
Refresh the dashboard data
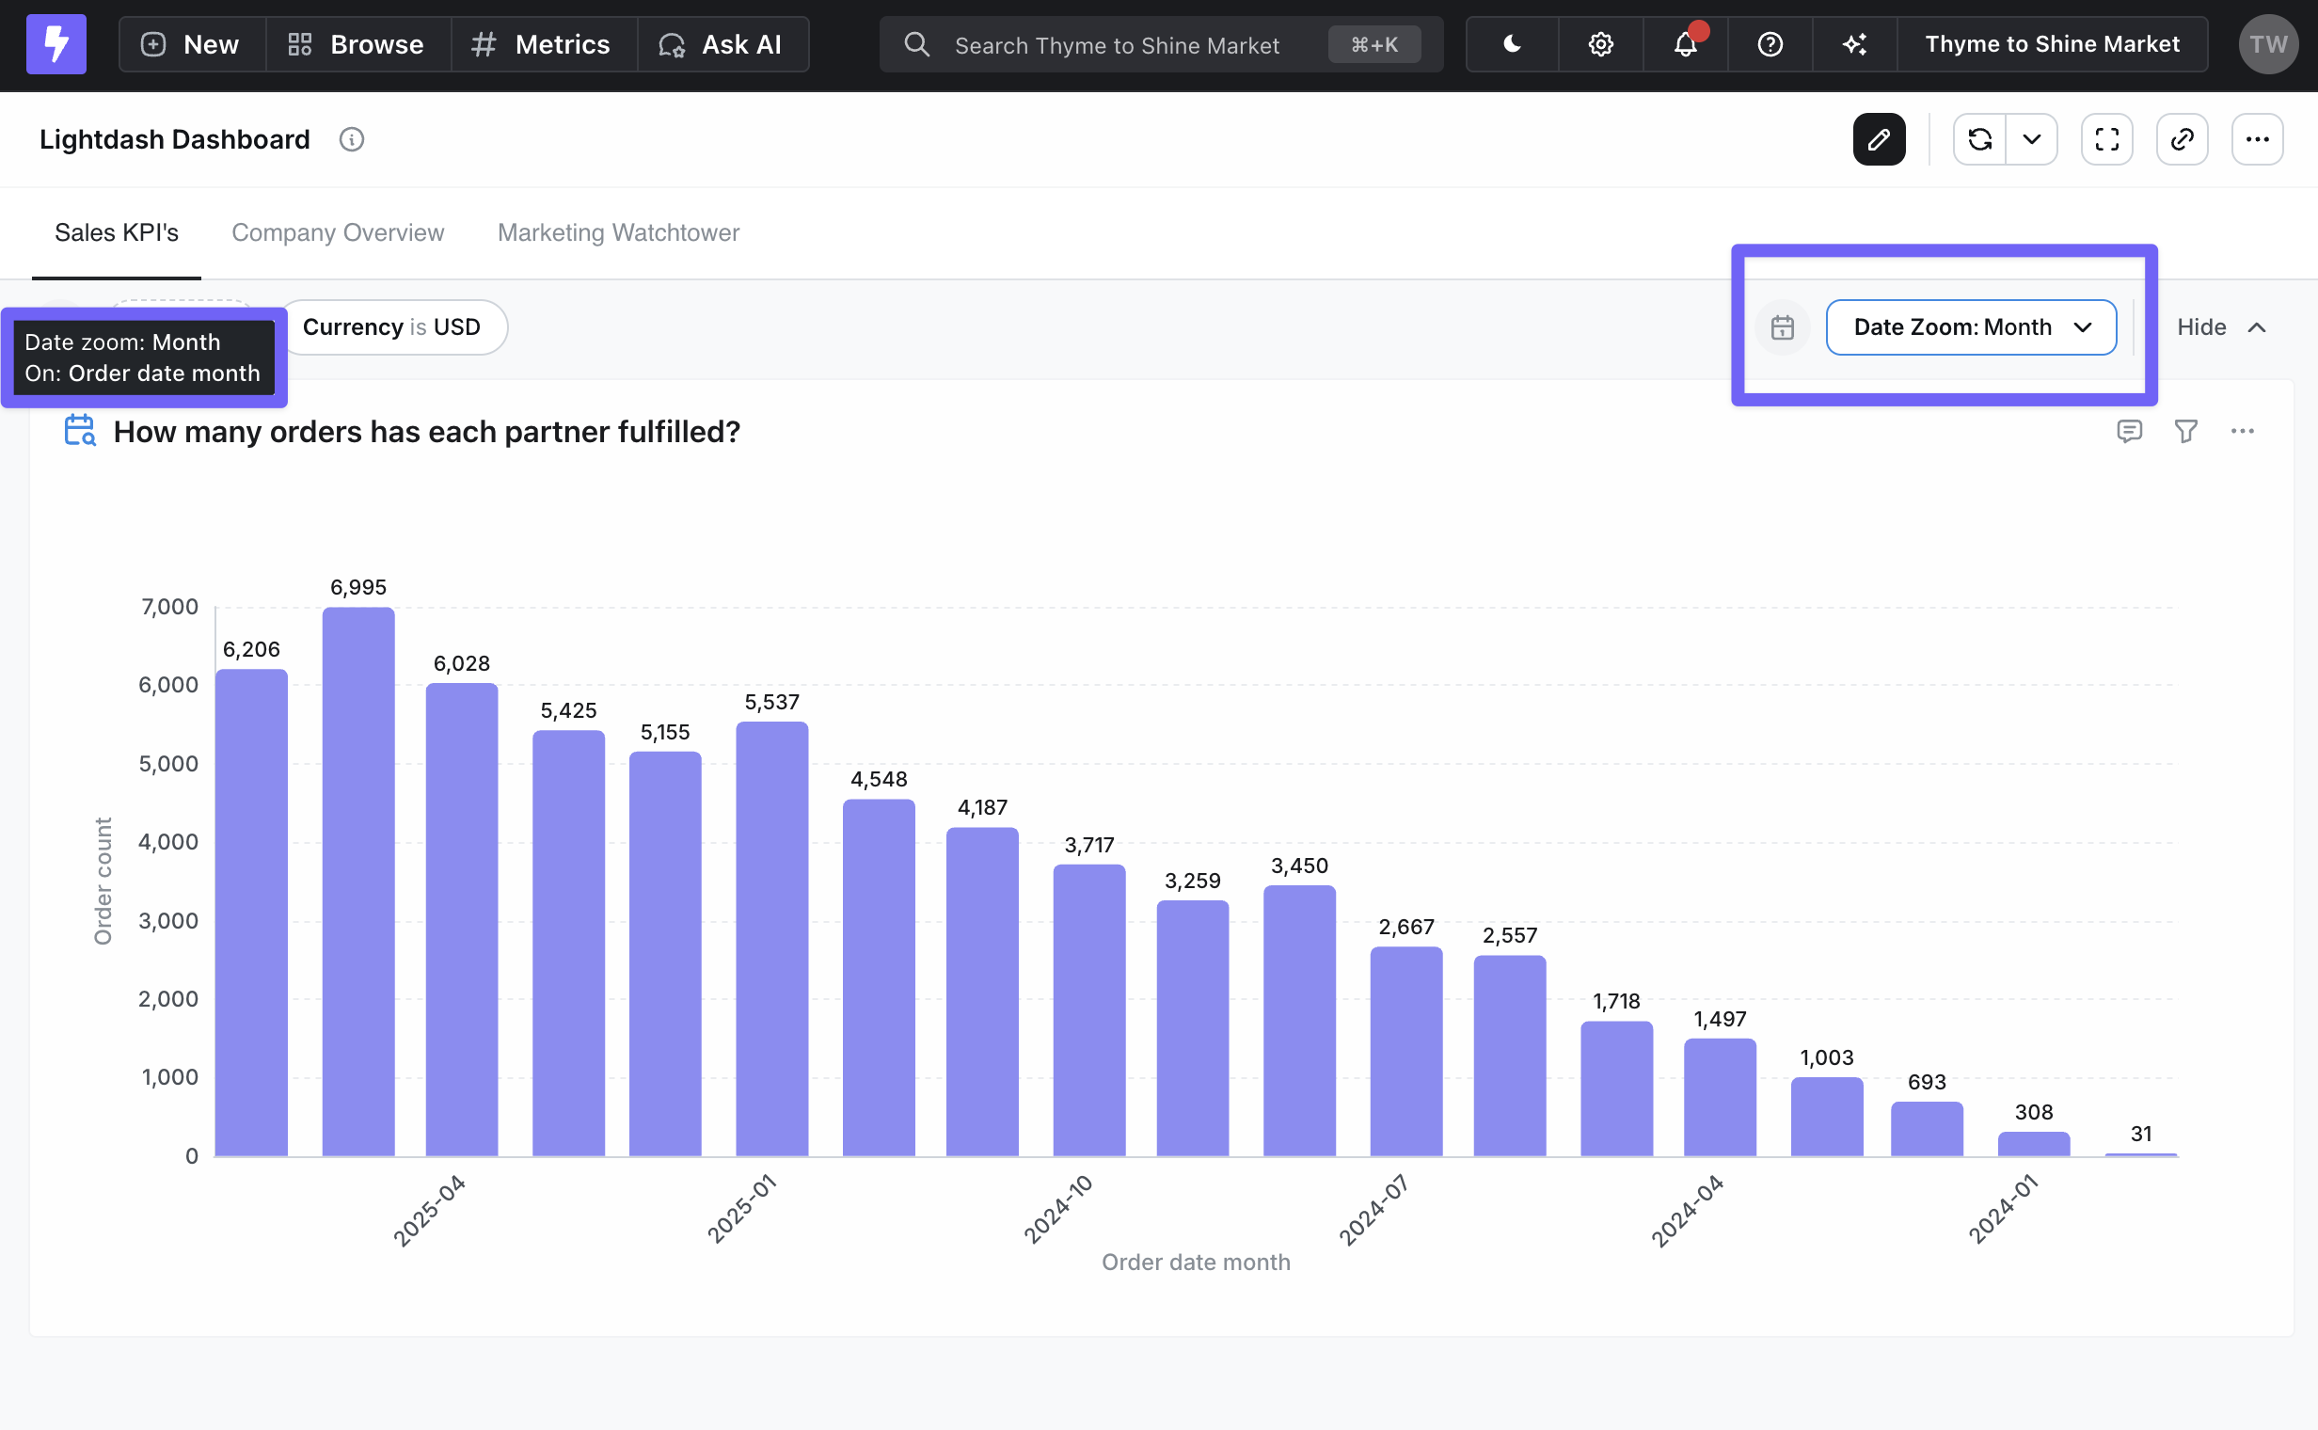(x=1979, y=140)
